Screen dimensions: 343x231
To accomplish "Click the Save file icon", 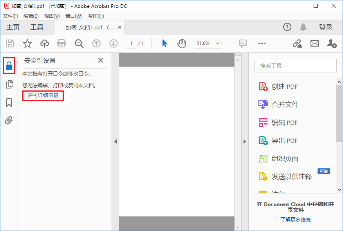I will pos(10,43).
